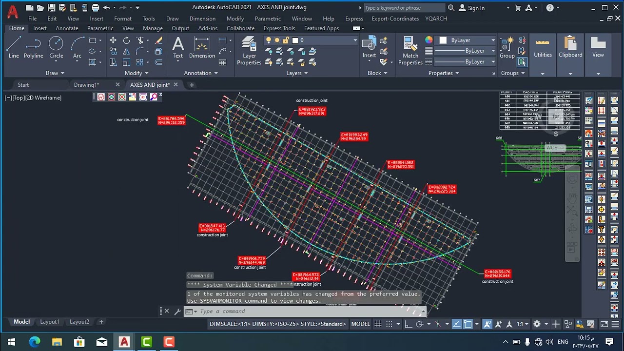
Task: Open Layer Properties manager
Action: [x=249, y=51]
